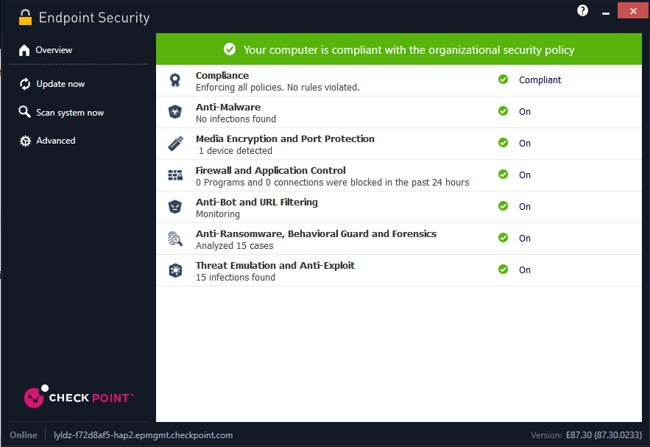Open help via the question mark icon

583,10
